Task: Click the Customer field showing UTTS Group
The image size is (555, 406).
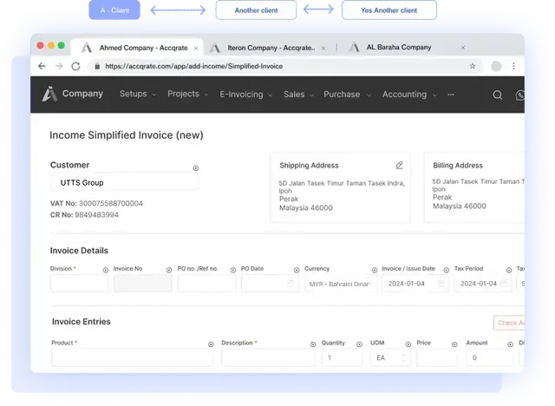Action: point(125,183)
